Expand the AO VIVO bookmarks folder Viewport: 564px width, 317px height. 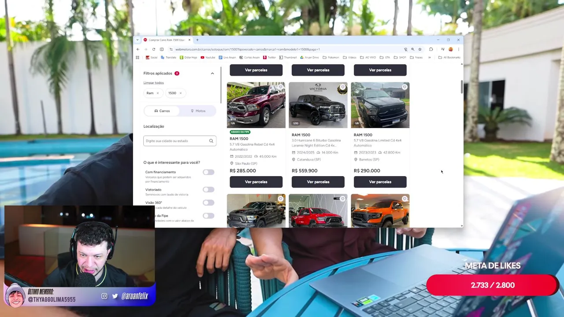tap(368, 57)
